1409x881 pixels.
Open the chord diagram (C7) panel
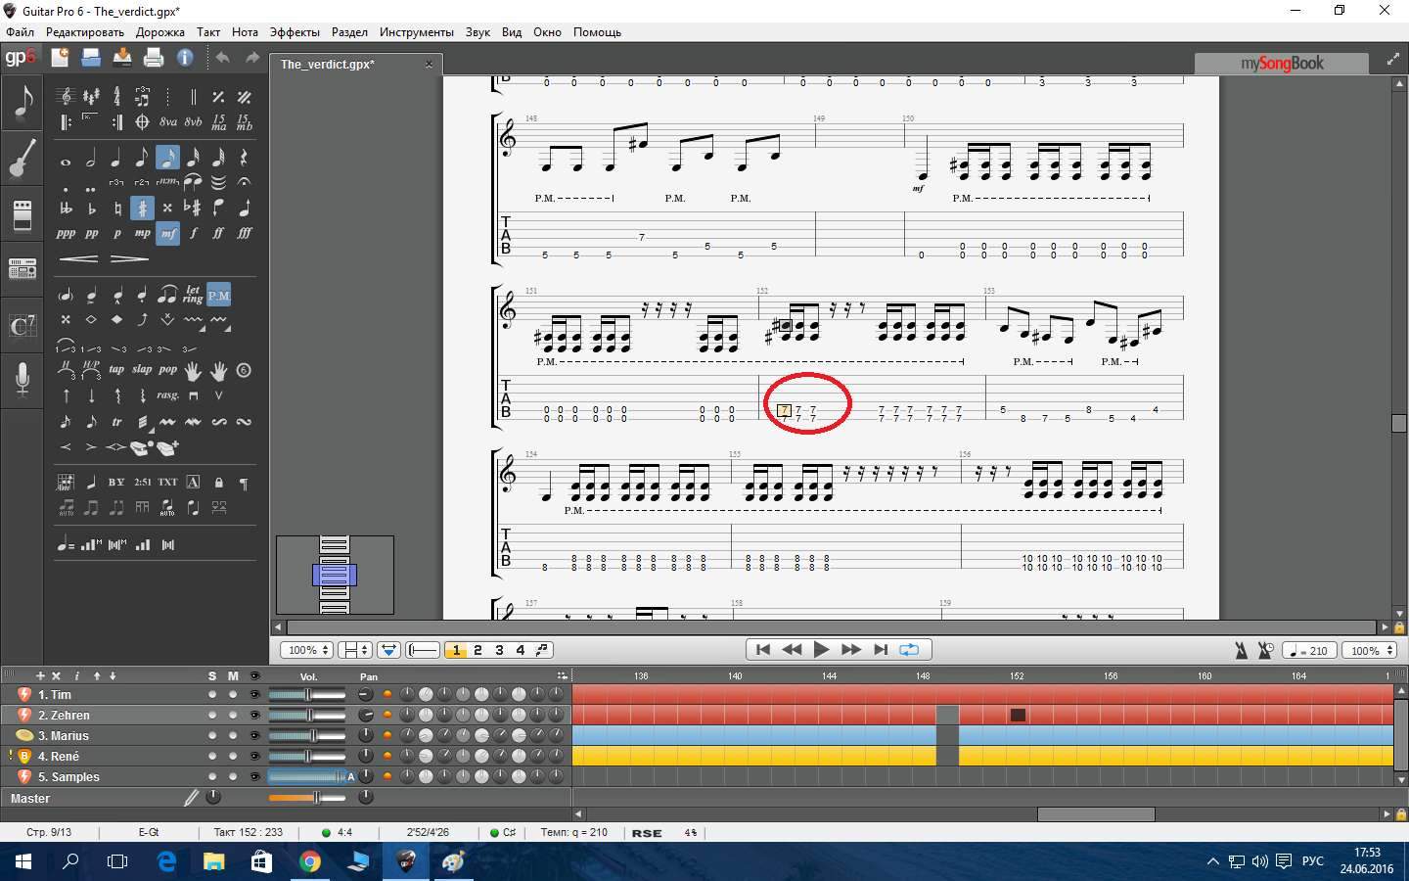23,325
